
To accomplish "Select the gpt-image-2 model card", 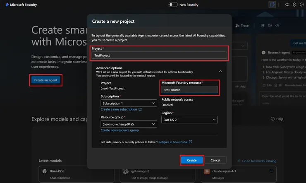I will (157, 174).
